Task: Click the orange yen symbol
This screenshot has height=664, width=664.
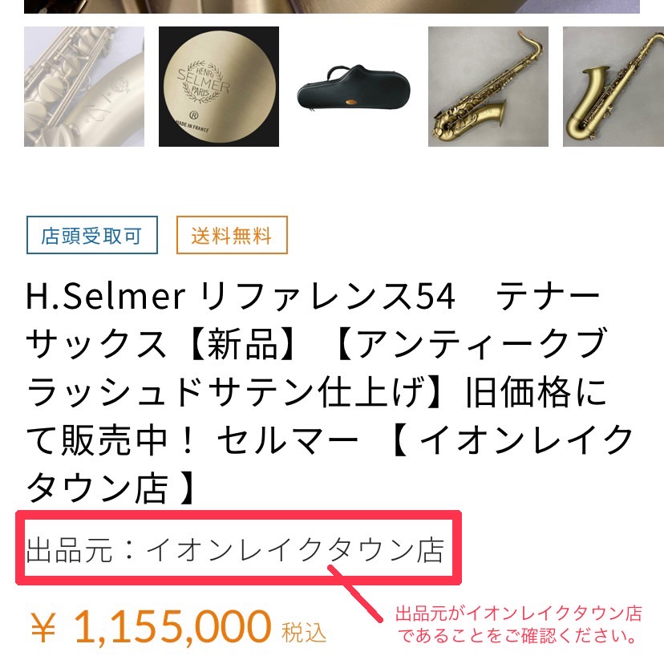Action: tap(43, 629)
